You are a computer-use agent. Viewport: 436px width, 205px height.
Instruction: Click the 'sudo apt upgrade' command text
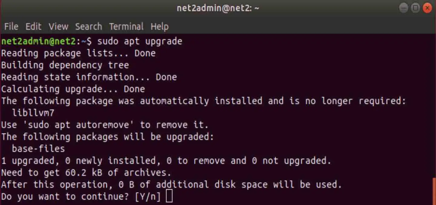click(140, 41)
